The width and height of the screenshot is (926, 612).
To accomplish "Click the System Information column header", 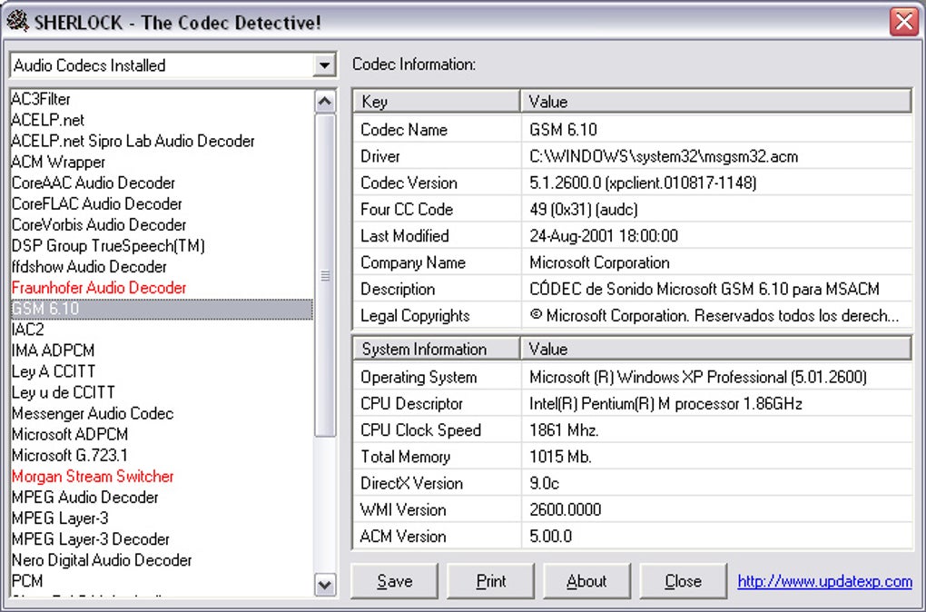I will pyautogui.click(x=437, y=349).
